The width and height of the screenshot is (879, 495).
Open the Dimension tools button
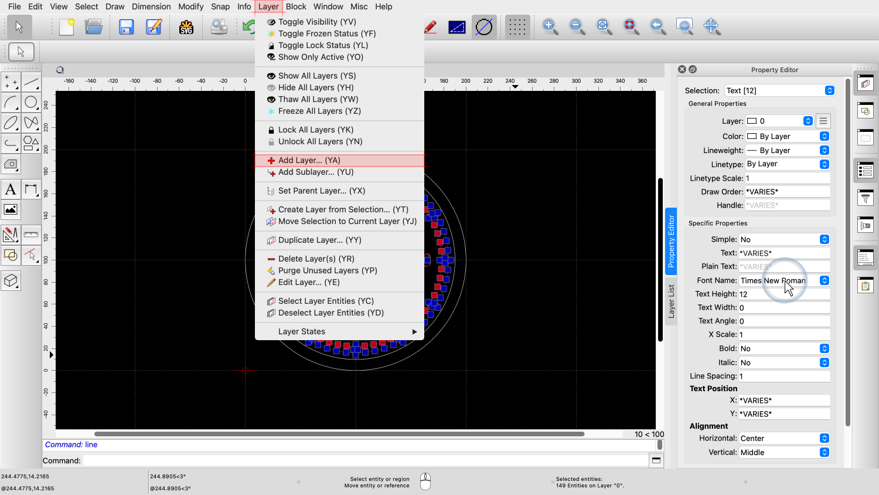coord(31,189)
